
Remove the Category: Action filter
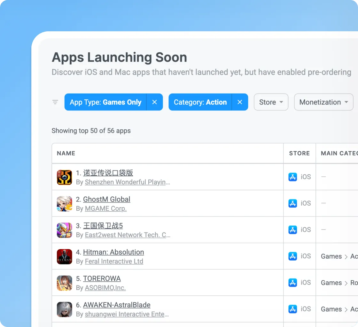coord(240,102)
